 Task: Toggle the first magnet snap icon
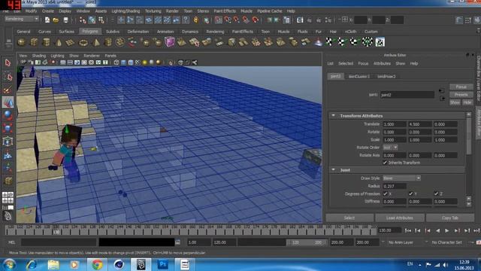218,20
